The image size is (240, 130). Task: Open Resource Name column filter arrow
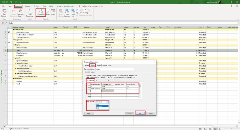click(x=52, y=27)
